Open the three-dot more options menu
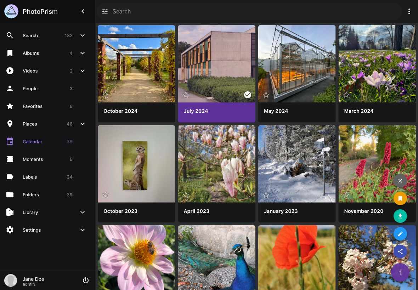Screen dimensions: 418x290 (409, 11)
